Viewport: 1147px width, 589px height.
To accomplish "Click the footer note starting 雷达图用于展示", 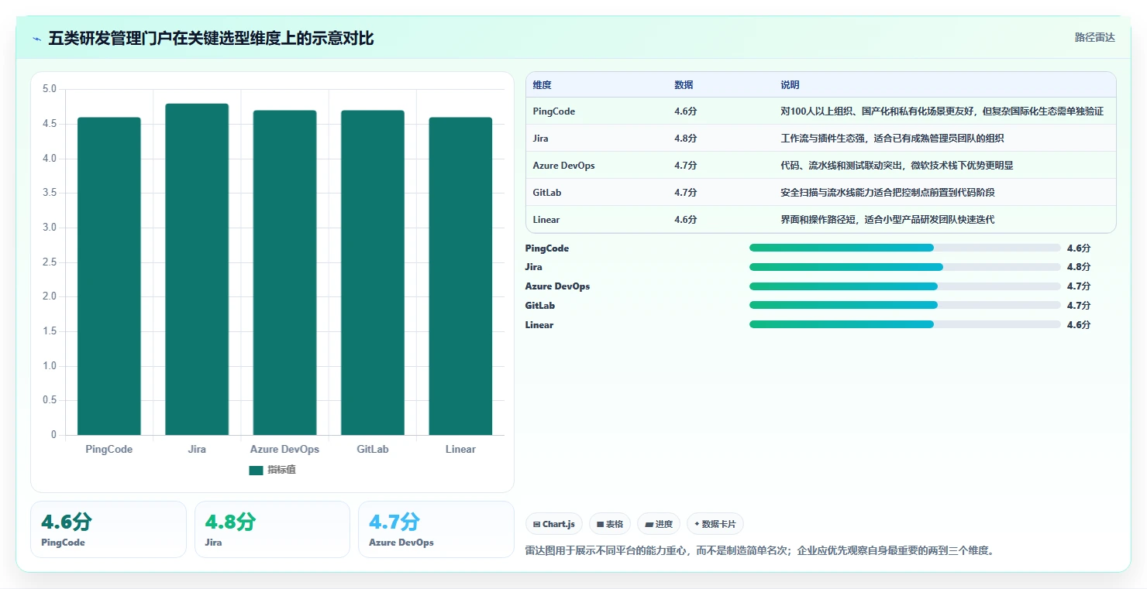I will pyautogui.click(x=759, y=551).
